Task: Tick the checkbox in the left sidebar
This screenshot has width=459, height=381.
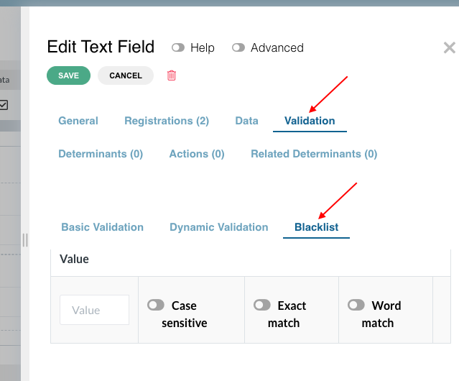Action: click(4, 105)
